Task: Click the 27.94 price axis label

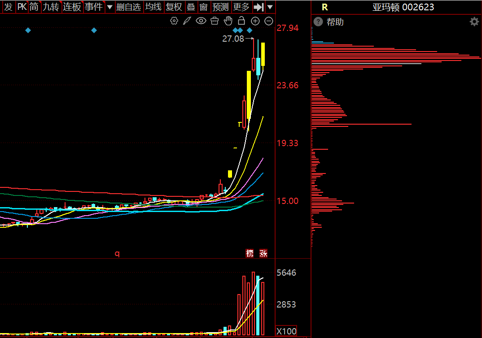Action: point(287,28)
